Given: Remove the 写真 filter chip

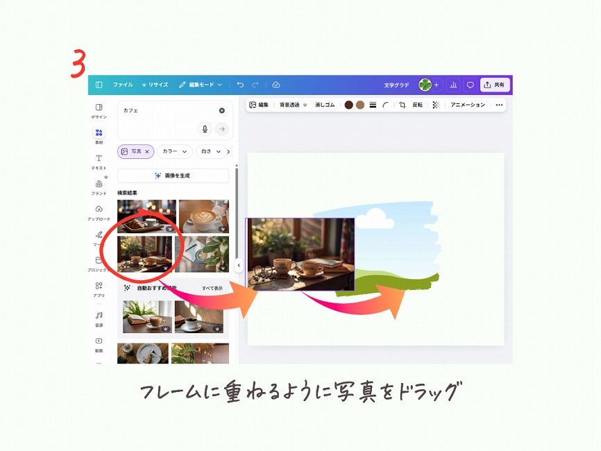Looking at the screenshot, I should (x=147, y=151).
